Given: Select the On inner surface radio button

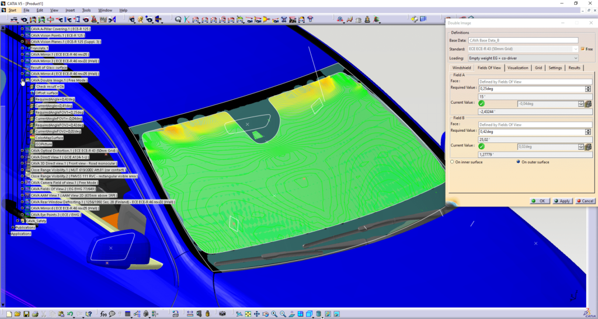Looking at the screenshot, I should [453, 162].
